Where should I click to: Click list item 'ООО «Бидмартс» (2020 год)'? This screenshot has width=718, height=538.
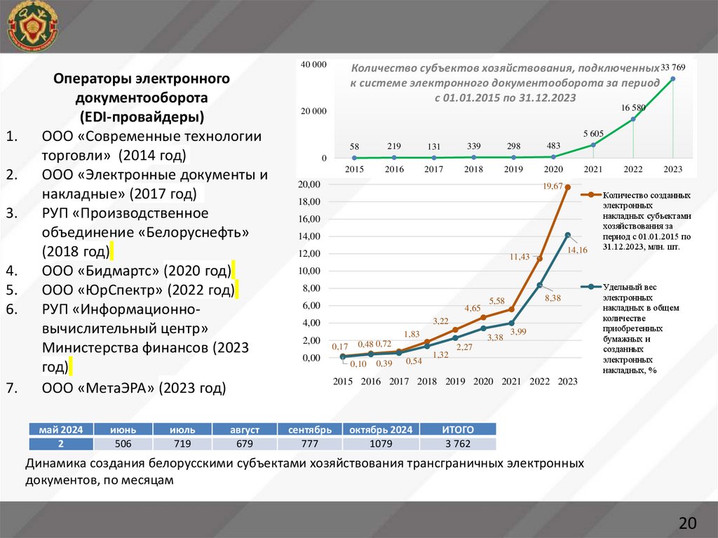137,271
